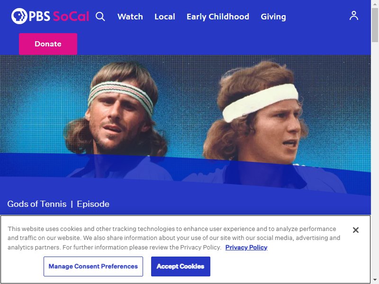Viewport: 379px width, 284px height.
Task: Click the vertical scrollbar thumb
Action: coord(375,25)
